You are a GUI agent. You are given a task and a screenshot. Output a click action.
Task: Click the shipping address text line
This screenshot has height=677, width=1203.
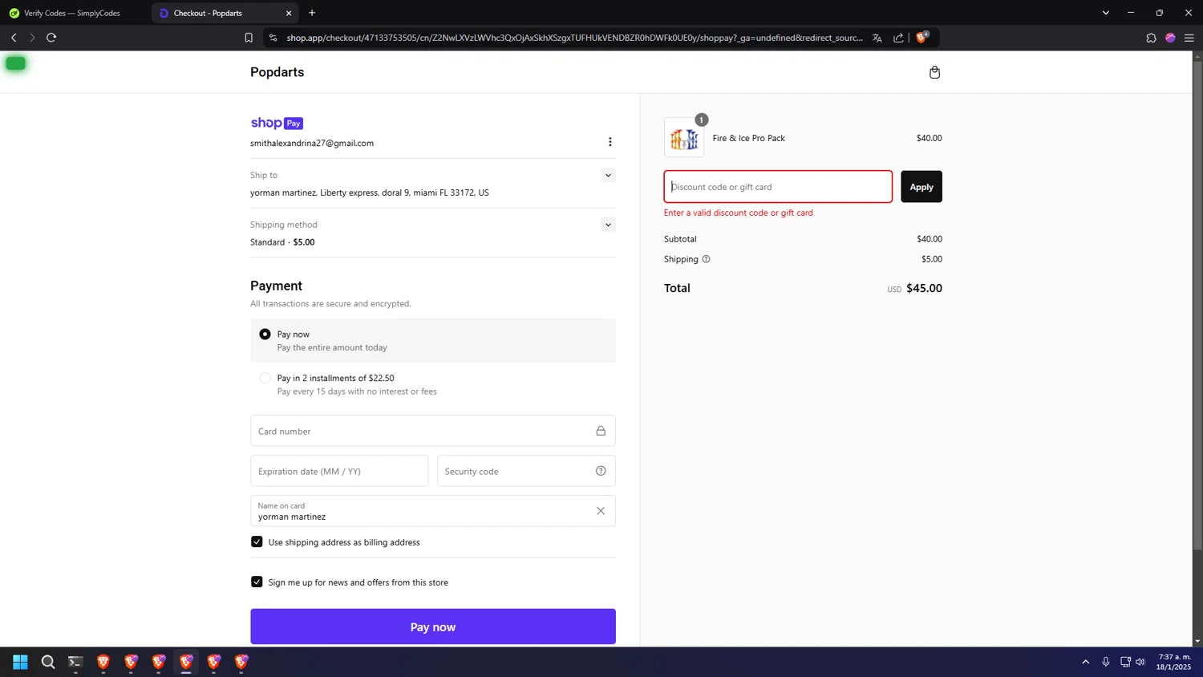pos(370,193)
